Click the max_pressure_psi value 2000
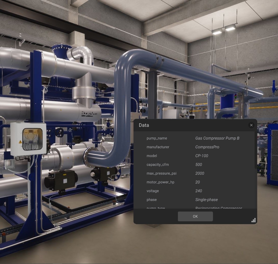The height and width of the screenshot is (264, 278). pyautogui.click(x=199, y=173)
